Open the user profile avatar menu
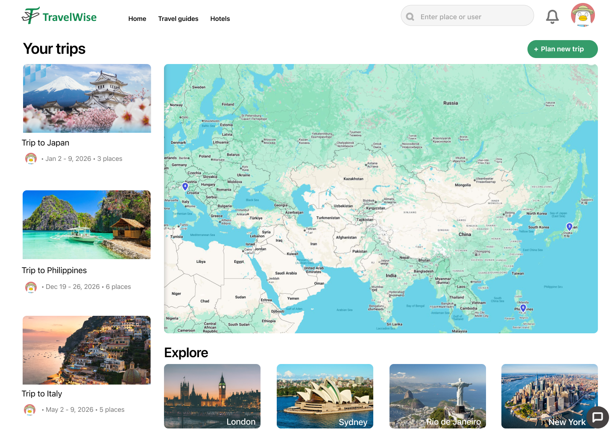Viewport: 615px width, 437px height. pyautogui.click(x=583, y=15)
